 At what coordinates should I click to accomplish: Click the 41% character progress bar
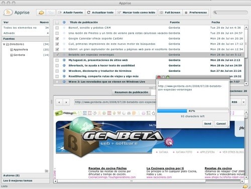[x=193, y=111]
